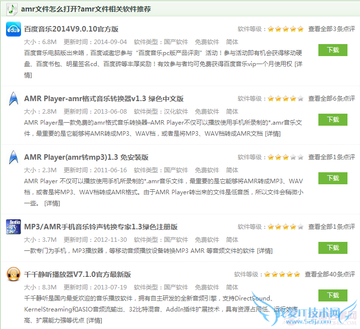Open AMR Player-amr格式音乐转换器v1.3 绿色中文版 title
Viewport: 360px width, 329px height.
104,99
